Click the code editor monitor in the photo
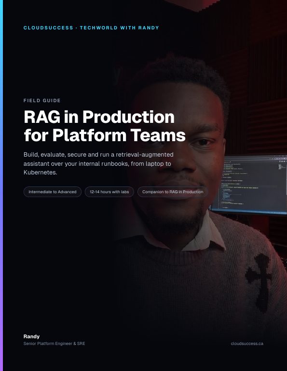The image size is (287, 371). click(248, 185)
